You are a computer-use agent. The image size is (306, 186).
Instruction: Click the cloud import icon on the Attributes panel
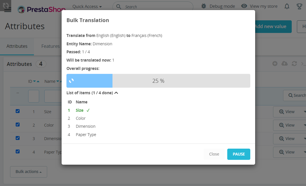point(285,63)
